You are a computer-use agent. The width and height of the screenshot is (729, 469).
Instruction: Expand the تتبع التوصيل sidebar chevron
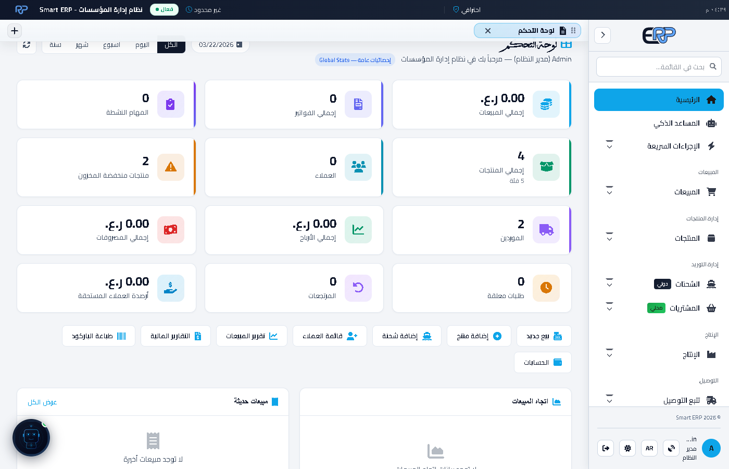(x=610, y=400)
